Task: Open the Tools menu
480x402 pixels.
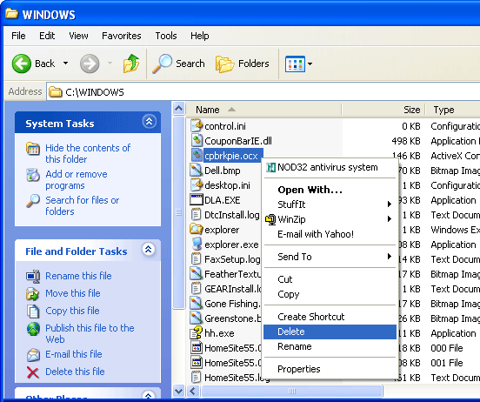Action: (x=166, y=36)
